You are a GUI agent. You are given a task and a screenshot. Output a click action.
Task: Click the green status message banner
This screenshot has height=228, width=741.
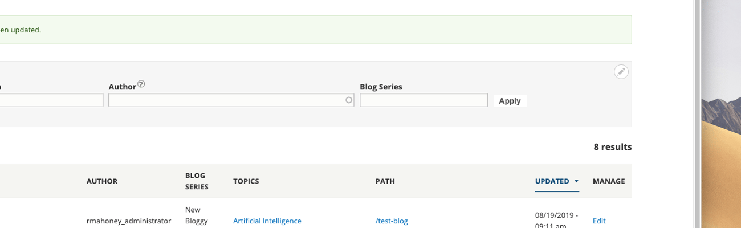pos(313,30)
